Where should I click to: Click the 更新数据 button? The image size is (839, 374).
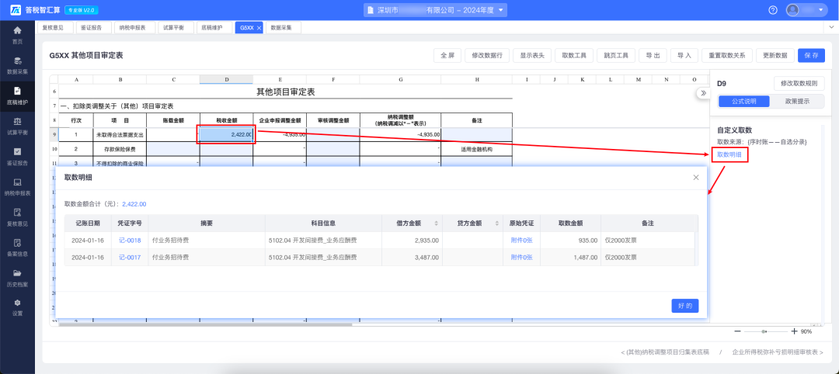[x=775, y=56]
